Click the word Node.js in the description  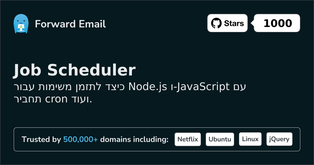point(148,86)
